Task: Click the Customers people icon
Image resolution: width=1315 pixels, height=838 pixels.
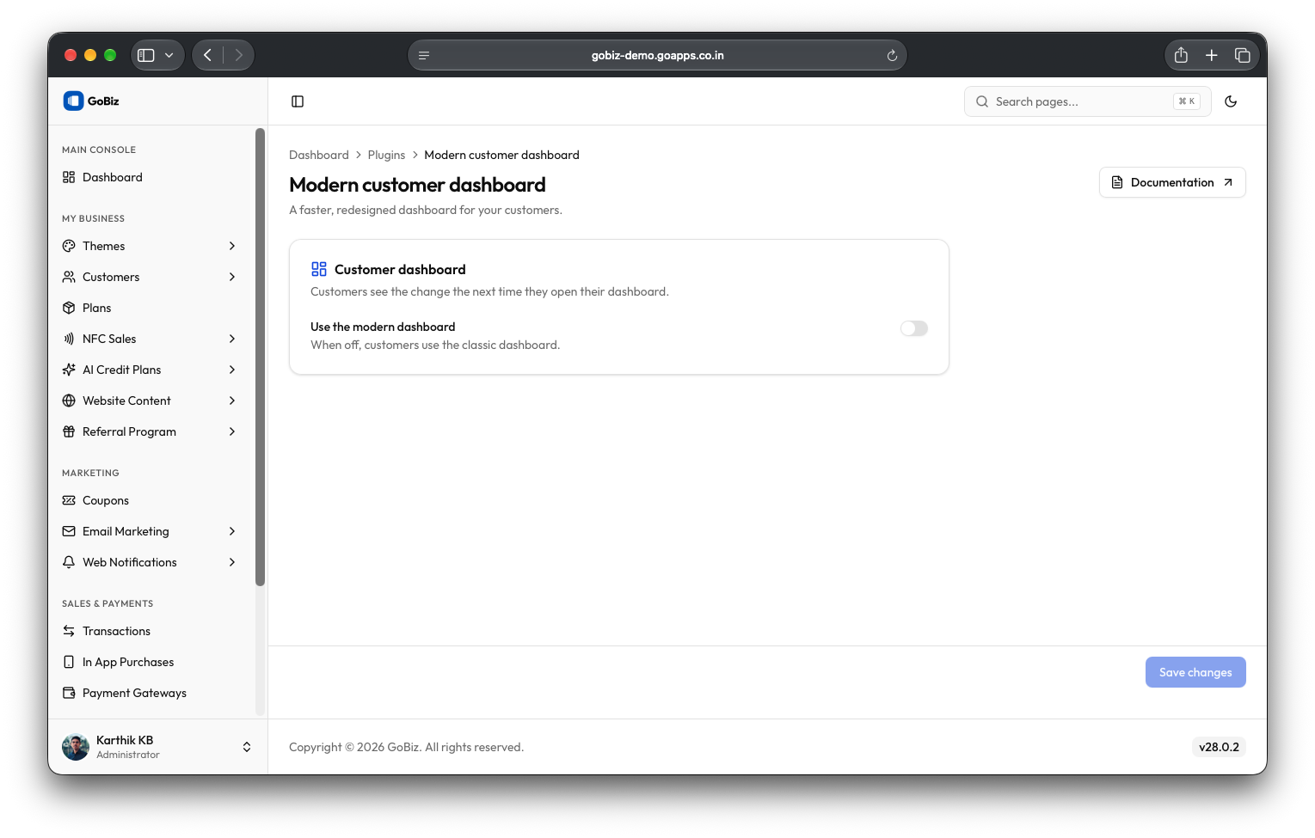Action: [69, 277]
